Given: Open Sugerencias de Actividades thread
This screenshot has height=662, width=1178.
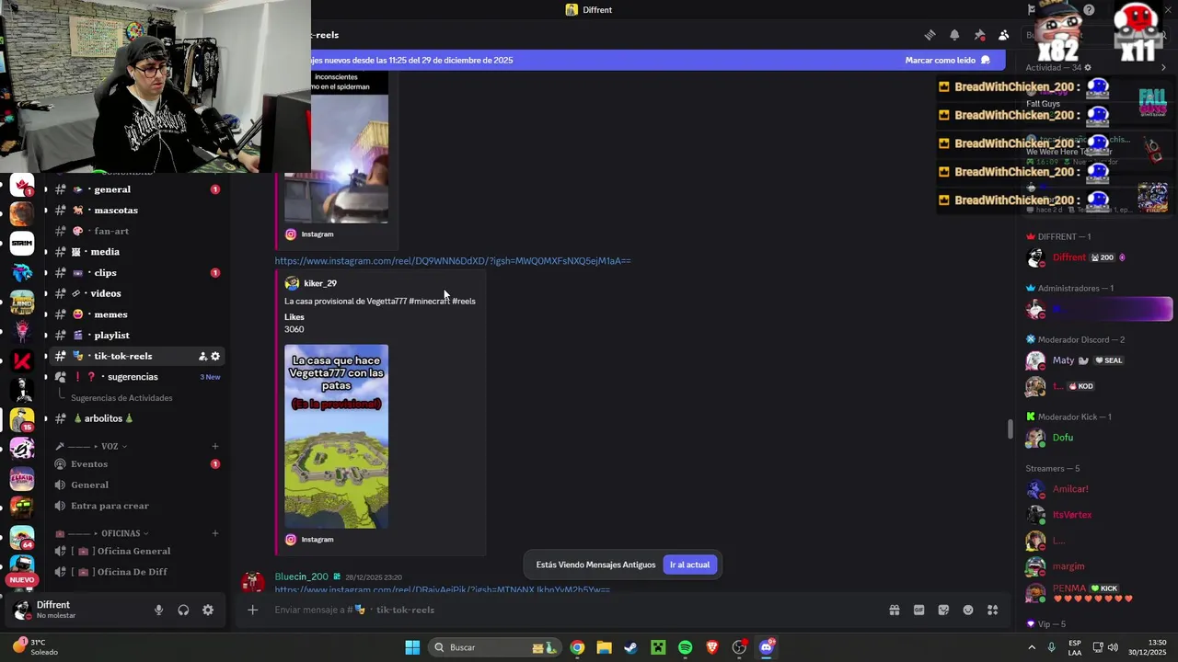Looking at the screenshot, I should (121, 398).
